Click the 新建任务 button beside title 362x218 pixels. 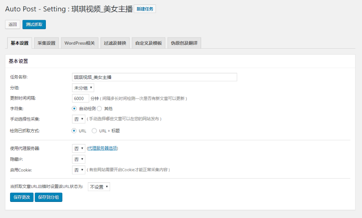145,9
